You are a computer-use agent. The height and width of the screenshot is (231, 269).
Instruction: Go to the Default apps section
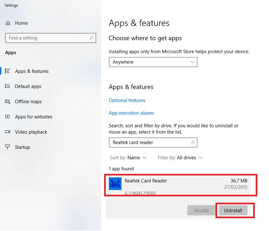(28, 86)
